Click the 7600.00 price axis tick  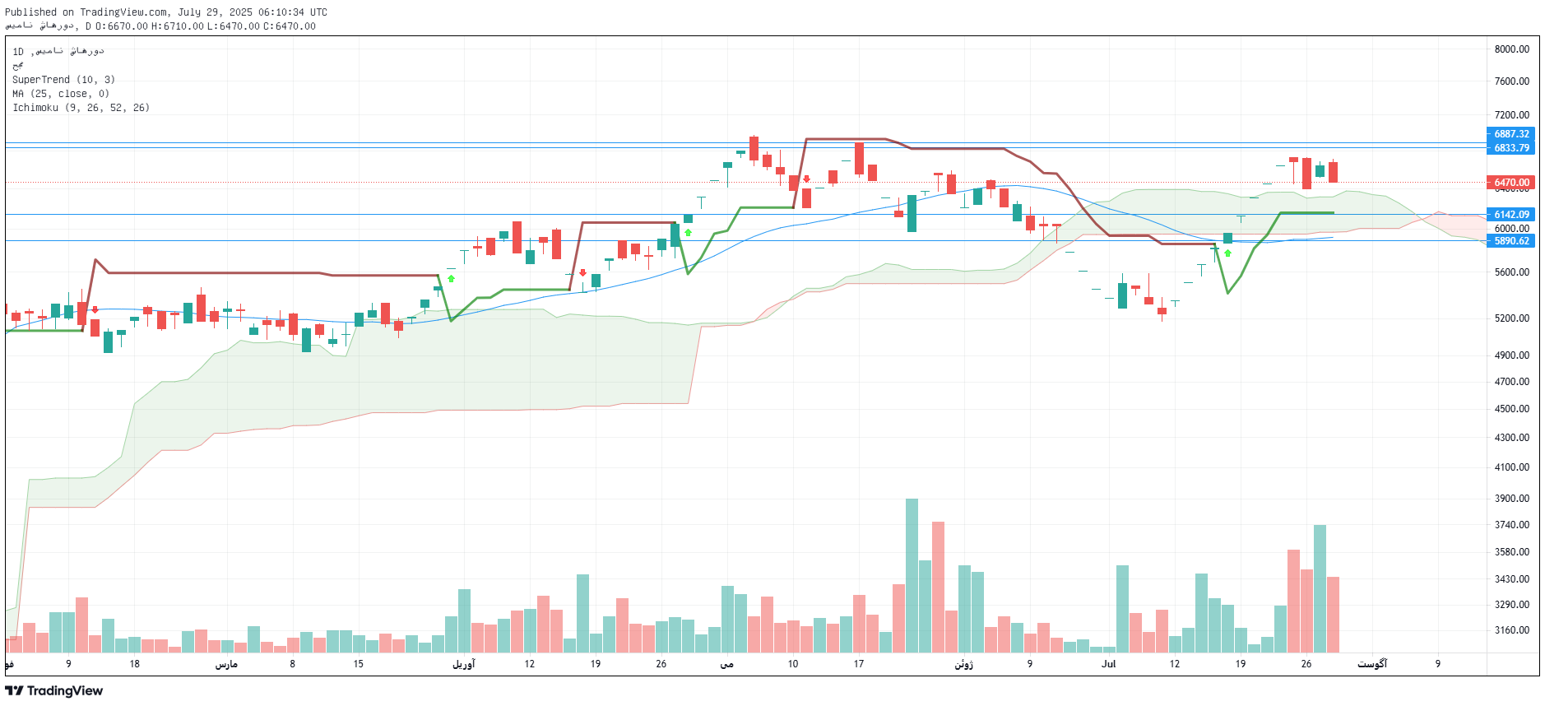pos(1512,81)
